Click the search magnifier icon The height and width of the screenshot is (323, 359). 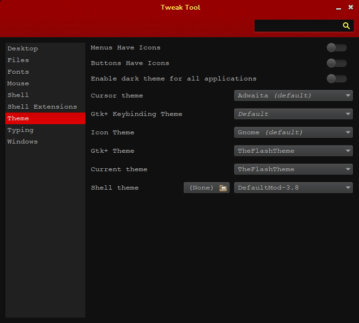(346, 26)
